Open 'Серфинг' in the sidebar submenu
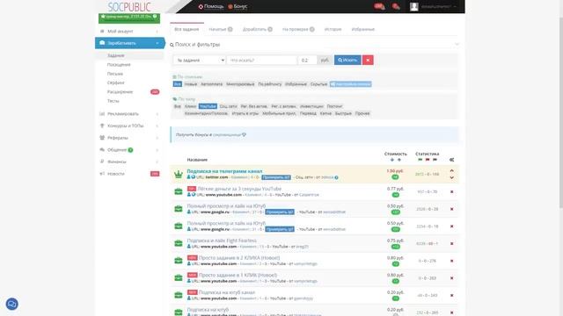The width and height of the screenshot is (563, 316). [115, 83]
